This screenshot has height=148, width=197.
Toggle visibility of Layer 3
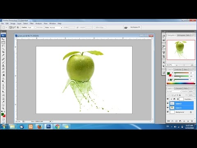pyautogui.click(x=168, y=103)
